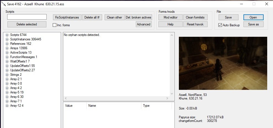
Task: Expand the Array-3 8 node
Action: pyautogui.click(x=7, y=83)
